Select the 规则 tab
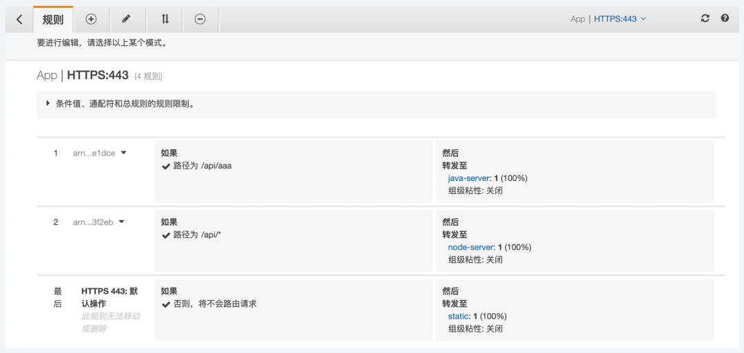The height and width of the screenshot is (353, 744). pyautogui.click(x=53, y=20)
